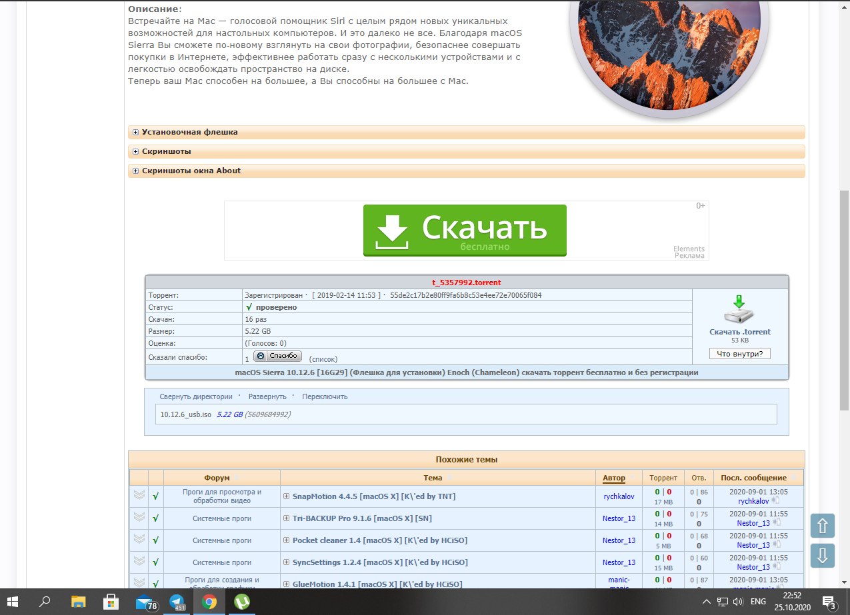This screenshot has height=615, width=850.
Task: Show hidden tray icons chevron
Action: point(707,602)
